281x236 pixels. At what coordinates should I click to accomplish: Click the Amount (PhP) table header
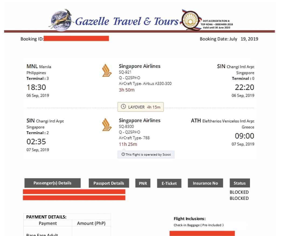pos(91,223)
